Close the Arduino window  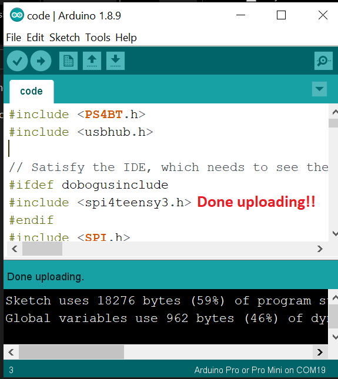pyautogui.click(x=323, y=15)
